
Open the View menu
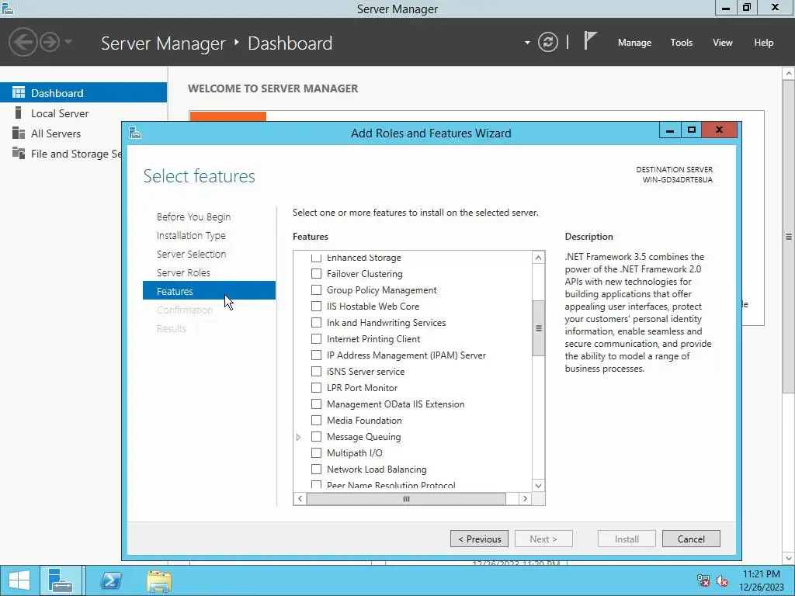[x=723, y=43]
